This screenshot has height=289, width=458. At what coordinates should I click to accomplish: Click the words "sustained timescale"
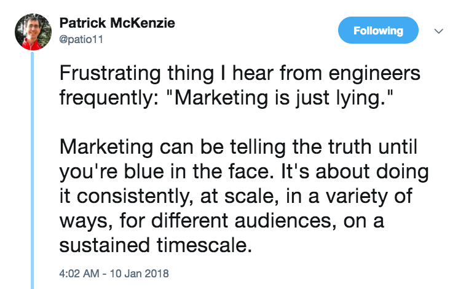[156, 245]
